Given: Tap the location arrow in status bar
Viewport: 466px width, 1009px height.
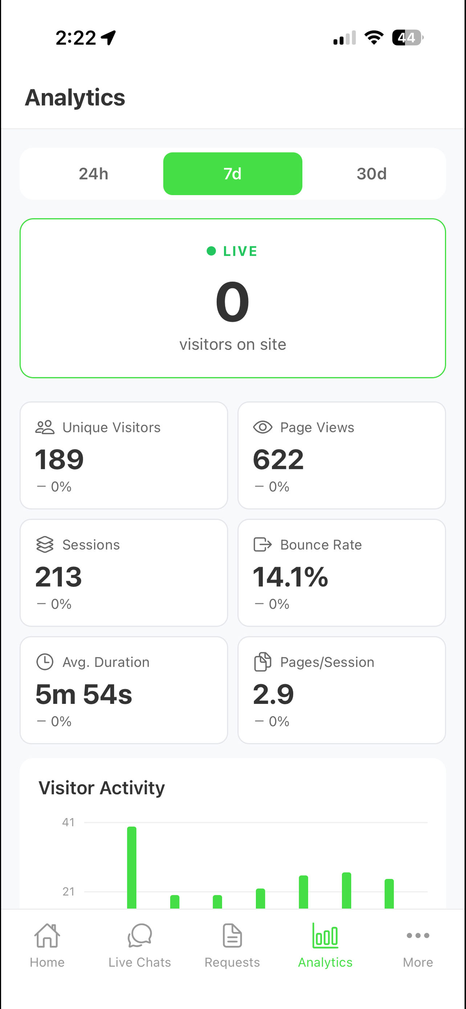Looking at the screenshot, I should 109,38.
